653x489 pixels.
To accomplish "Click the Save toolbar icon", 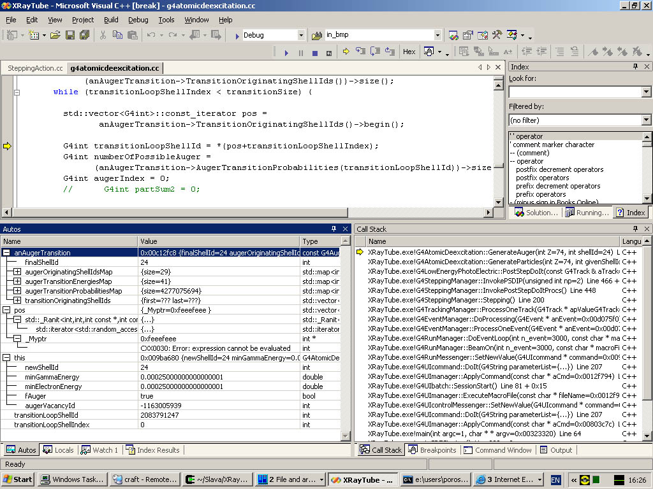I will click(71, 35).
